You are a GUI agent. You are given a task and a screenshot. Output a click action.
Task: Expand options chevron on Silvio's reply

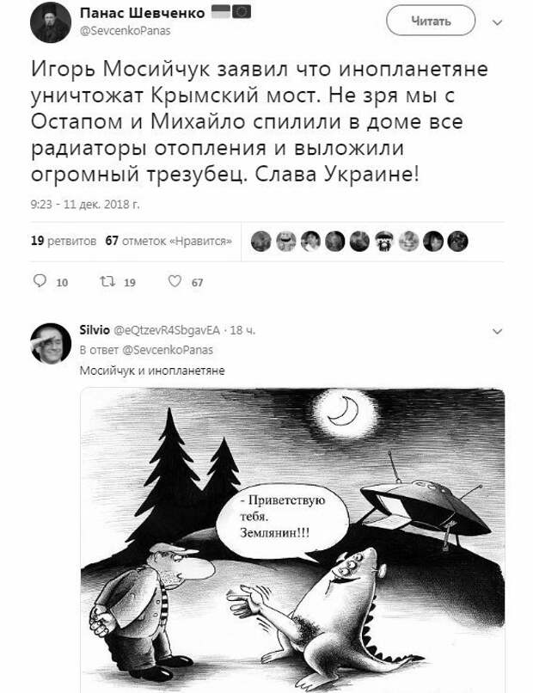click(x=498, y=331)
